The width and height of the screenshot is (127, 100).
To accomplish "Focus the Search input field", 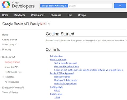I will [90, 6].
